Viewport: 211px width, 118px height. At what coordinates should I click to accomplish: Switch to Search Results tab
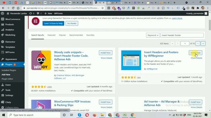point(38,35)
